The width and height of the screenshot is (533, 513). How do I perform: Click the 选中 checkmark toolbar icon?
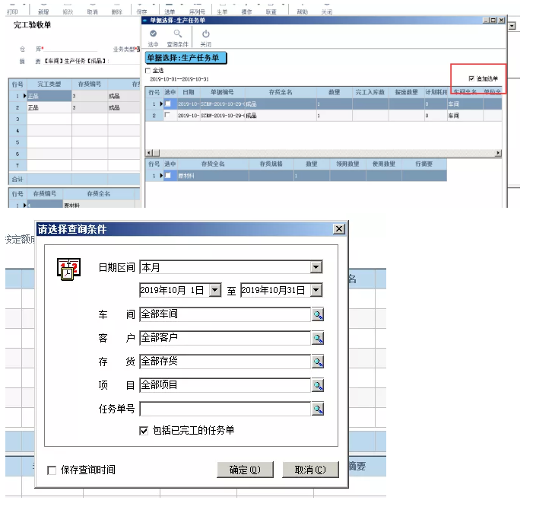[x=154, y=34]
